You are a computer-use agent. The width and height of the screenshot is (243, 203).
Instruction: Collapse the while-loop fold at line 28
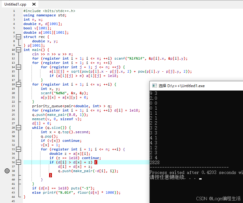point(19,128)
